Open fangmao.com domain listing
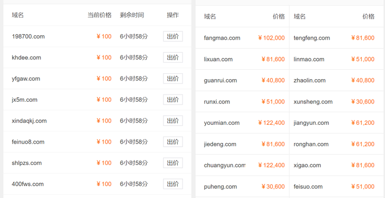 [222, 38]
